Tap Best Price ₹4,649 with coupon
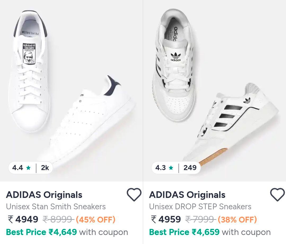 (x=67, y=232)
